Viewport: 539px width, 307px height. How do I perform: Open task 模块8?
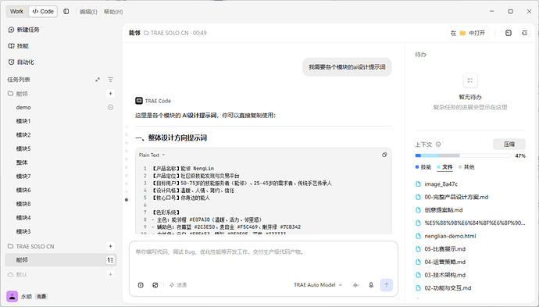(x=23, y=204)
